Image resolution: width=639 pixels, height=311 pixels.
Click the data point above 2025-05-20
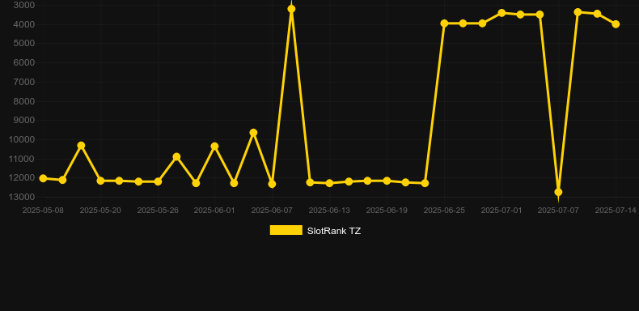[100, 181]
